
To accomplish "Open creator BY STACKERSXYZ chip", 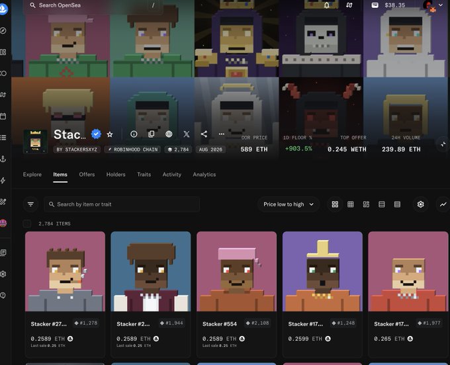I will pos(77,149).
